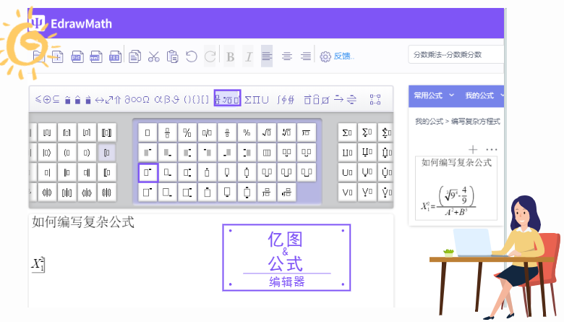The image size is (564, 322).
Task: Align formula text right
Action: point(306,56)
